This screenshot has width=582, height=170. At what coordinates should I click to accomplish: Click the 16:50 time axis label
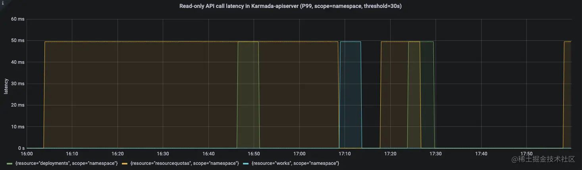(x=254, y=154)
